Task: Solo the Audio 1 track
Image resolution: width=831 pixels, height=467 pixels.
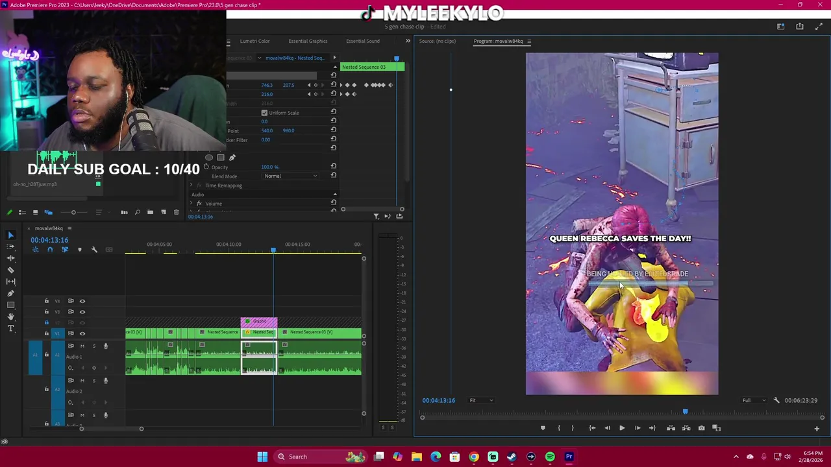Action: (93, 346)
